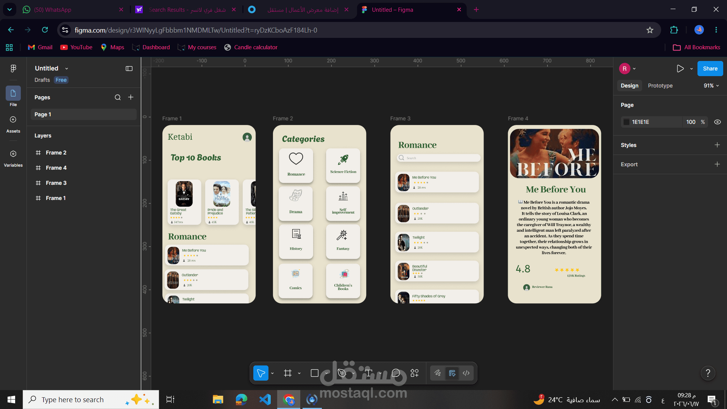
Task: Search pages with the magnifier icon
Action: [118, 97]
